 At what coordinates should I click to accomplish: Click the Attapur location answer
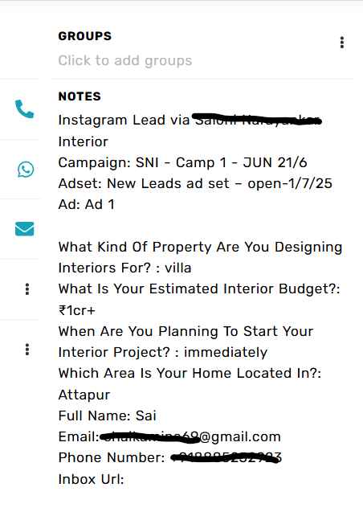click(84, 395)
